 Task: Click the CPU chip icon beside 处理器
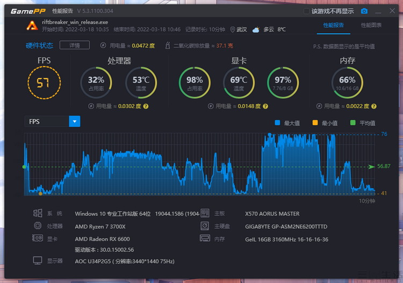[x=38, y=226]
